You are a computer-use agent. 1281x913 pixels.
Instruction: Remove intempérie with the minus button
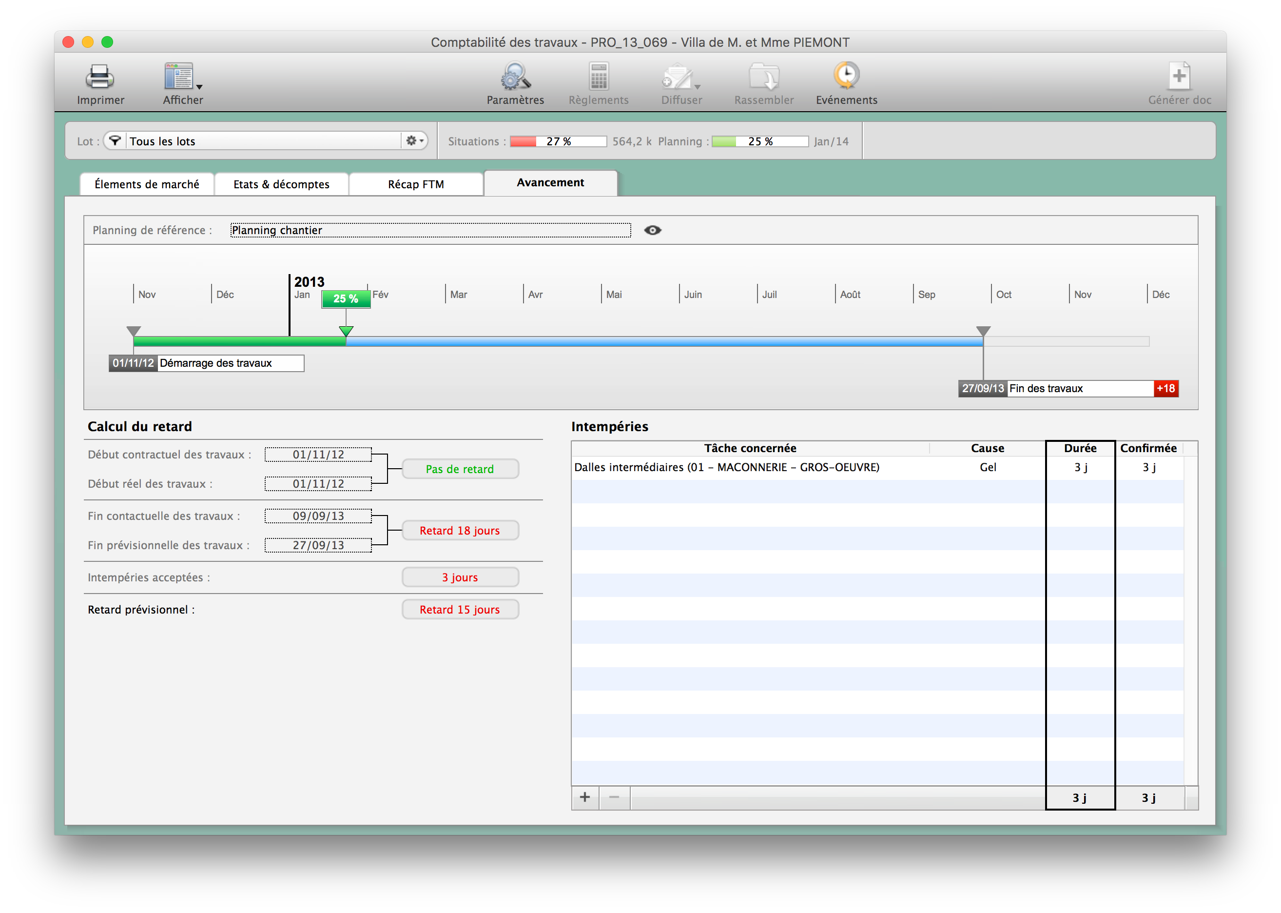[x=614, y=797]
